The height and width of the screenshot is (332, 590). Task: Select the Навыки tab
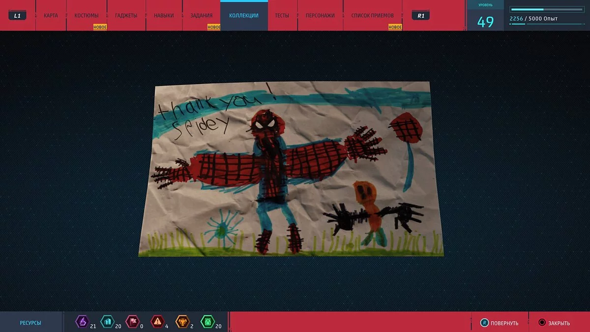click(164, 16)
